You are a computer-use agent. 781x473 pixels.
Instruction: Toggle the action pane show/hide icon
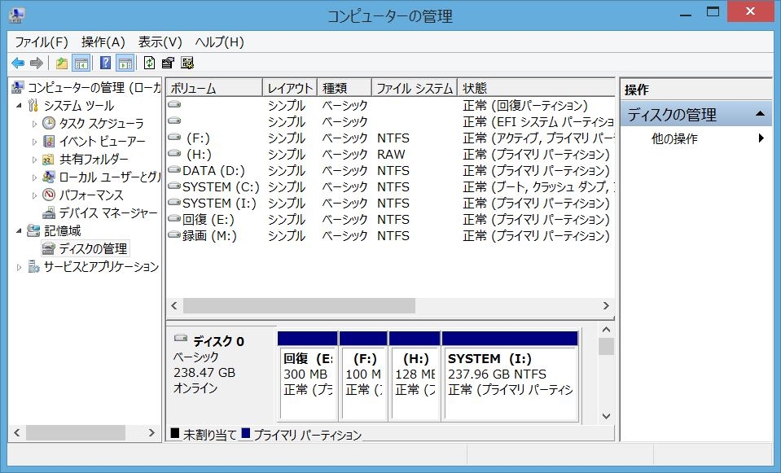125,64
